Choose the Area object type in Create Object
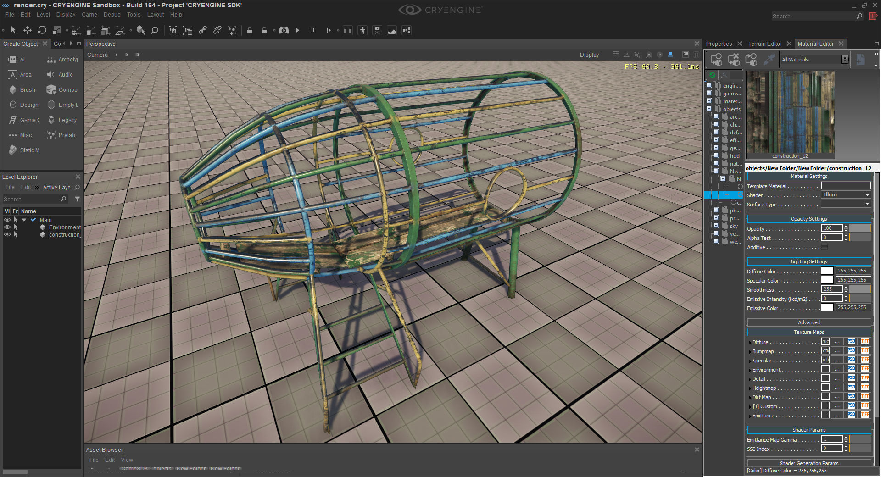Viewport: 881px width, 477px height. point(20,75)
